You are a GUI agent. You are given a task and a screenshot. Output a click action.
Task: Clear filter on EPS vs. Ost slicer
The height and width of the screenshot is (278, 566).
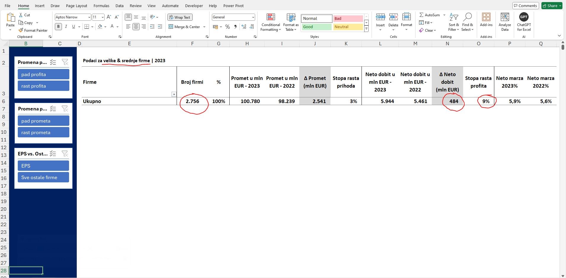(x=65, y=154)
